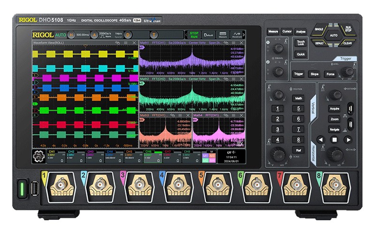
Task: Open the Math4 window hamburger menu
Action: 234,115
